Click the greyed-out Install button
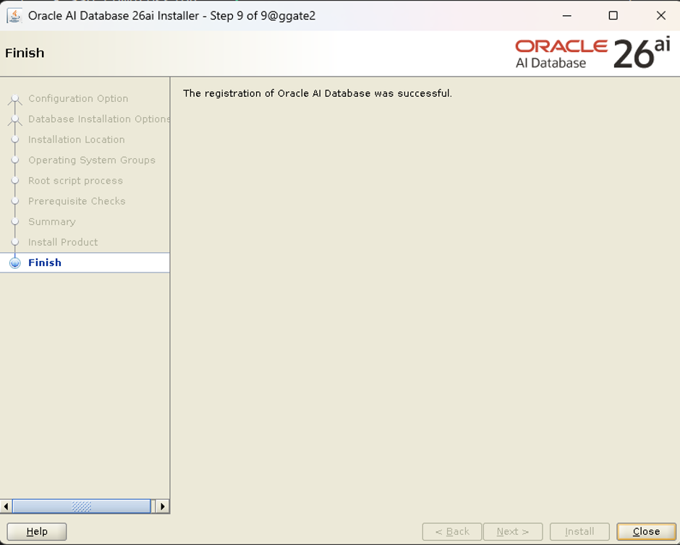Screen dimensions: 680x545 (x=579, y=531)
